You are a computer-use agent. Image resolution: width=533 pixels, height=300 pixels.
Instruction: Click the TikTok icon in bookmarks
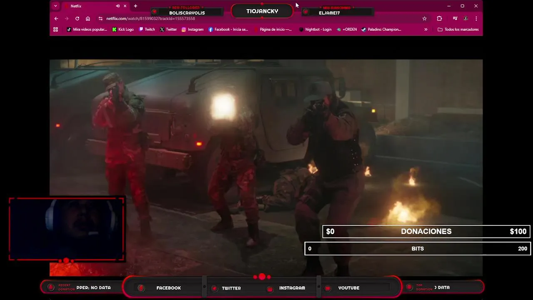point(69,30)
